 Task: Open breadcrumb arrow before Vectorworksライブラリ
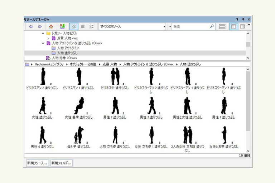[32, 64]
